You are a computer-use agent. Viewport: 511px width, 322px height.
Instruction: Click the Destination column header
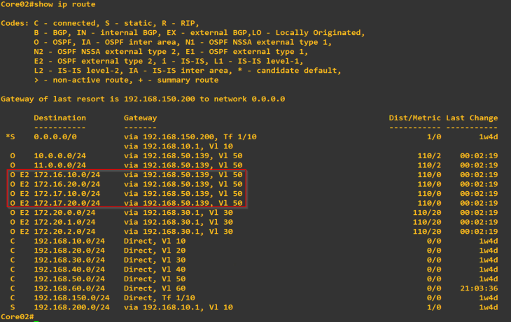point(59,118)
